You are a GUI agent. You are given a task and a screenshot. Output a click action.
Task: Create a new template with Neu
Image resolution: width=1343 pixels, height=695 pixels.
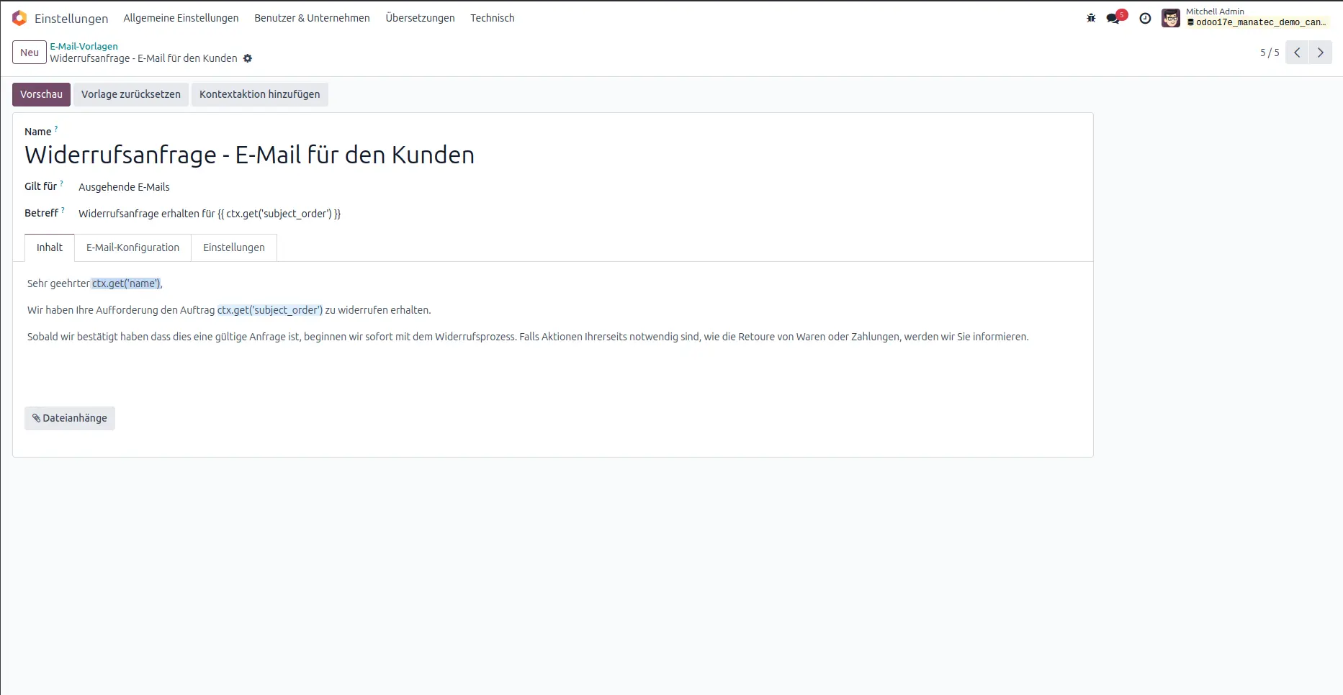pyautogui.click(x=29, y=52)
